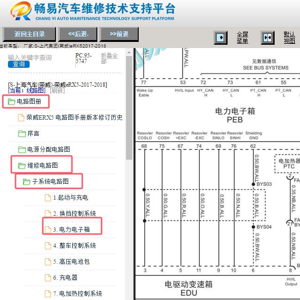The width and height of the screenshot is (300, 300).
Task: Click the 电驱动变速箱 EDU label in diagram
Action: (189, 288)
